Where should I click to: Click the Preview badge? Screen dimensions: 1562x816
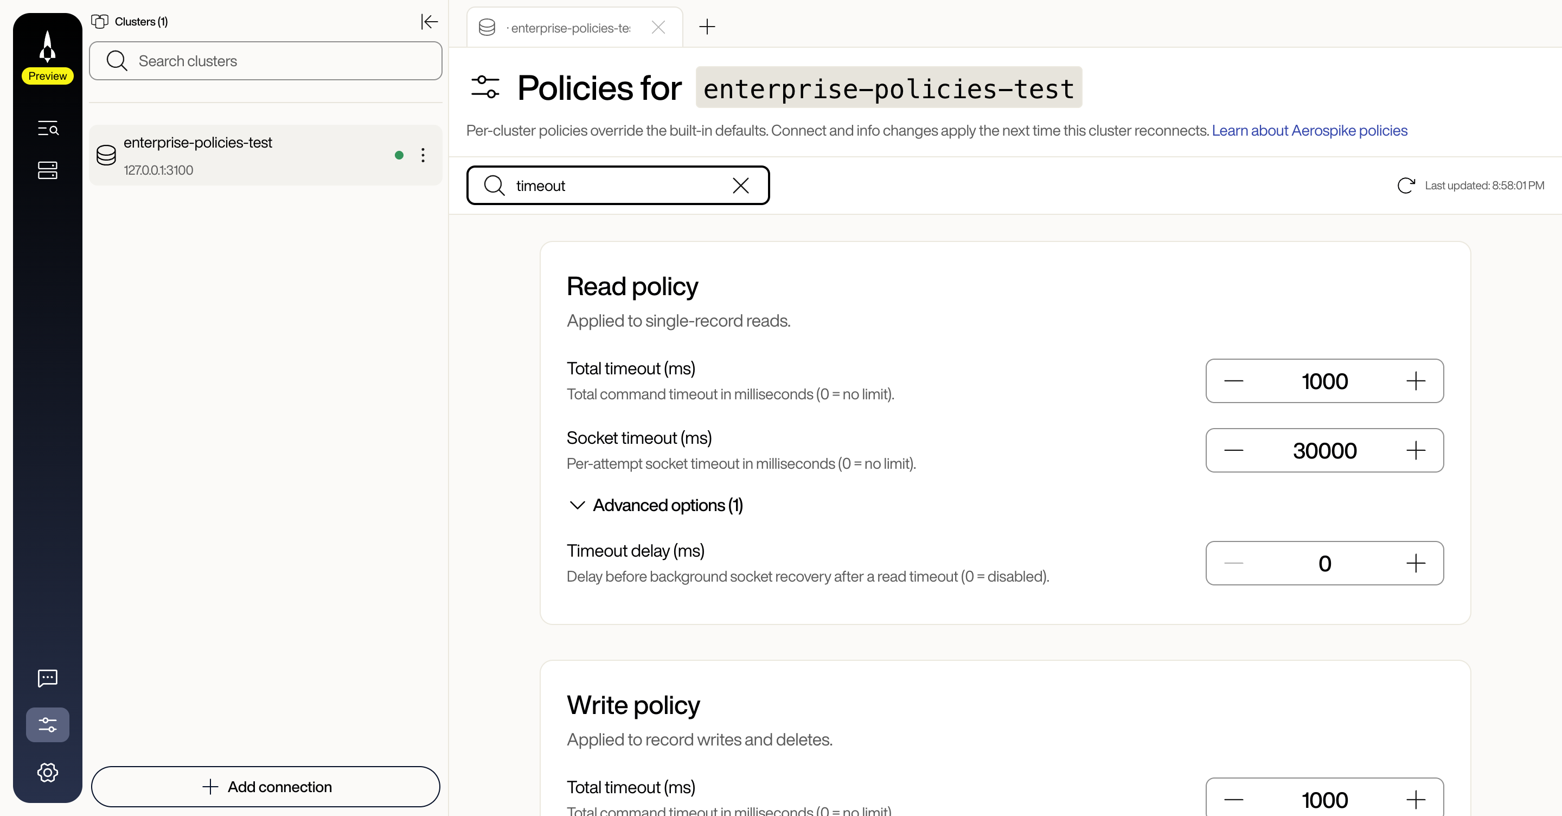[47, 76]
